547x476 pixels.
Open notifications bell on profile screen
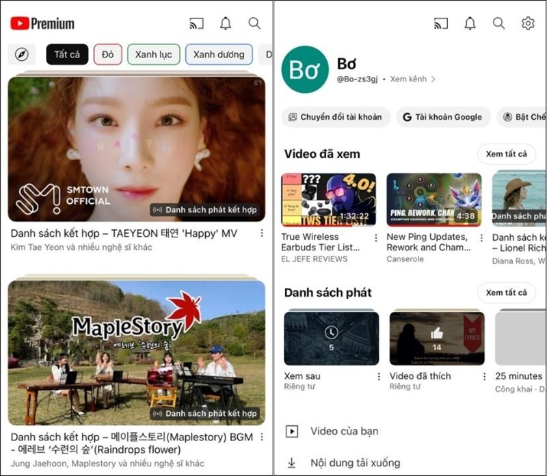tap(470, 23)
